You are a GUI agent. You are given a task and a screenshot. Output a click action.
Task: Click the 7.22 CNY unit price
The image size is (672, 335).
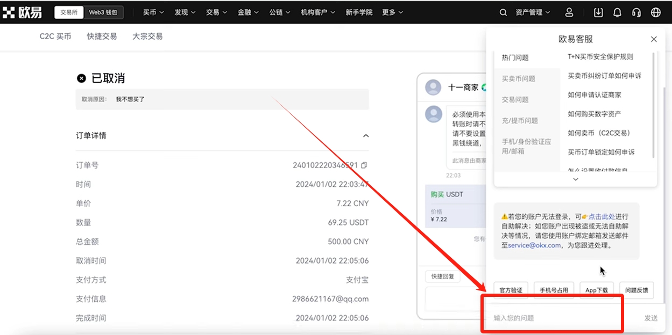(352, 203)
